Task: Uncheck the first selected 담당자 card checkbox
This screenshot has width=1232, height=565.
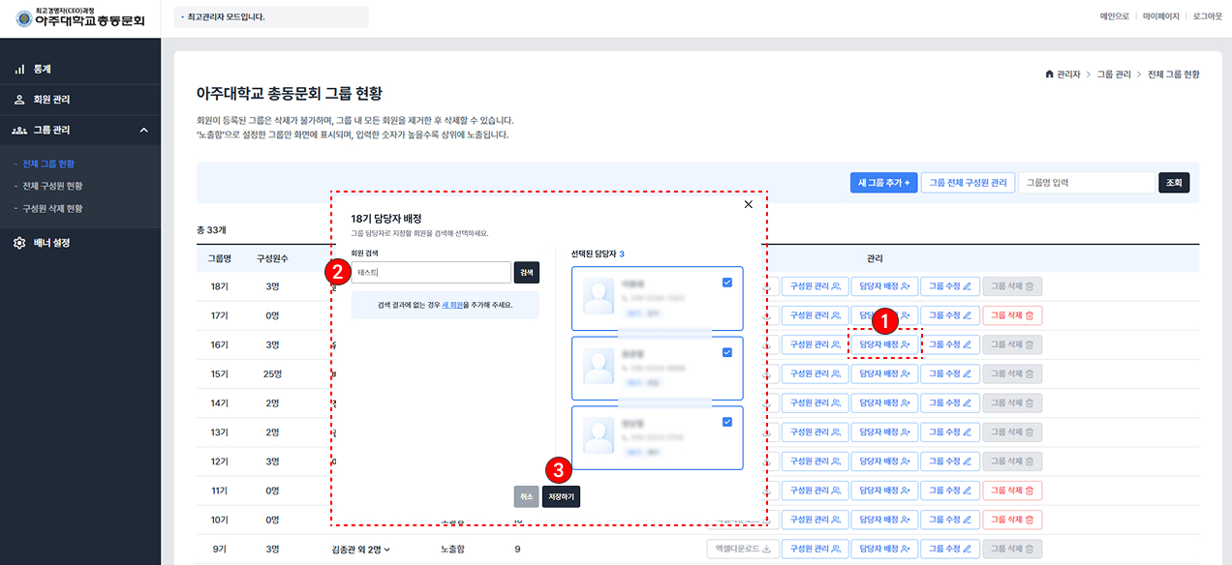Action: 727,282
